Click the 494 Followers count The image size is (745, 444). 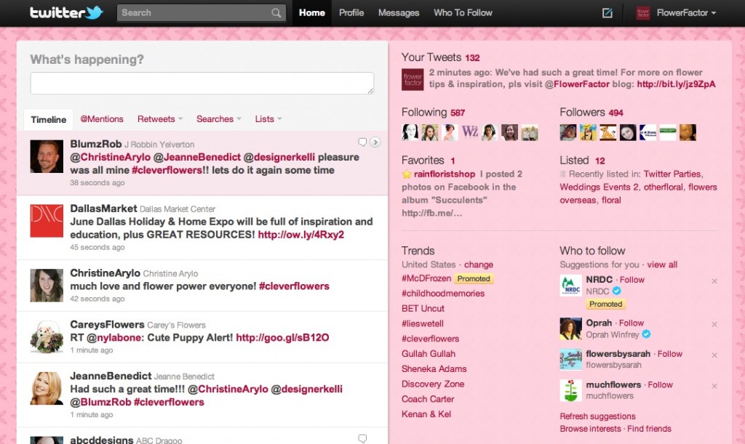615,113
